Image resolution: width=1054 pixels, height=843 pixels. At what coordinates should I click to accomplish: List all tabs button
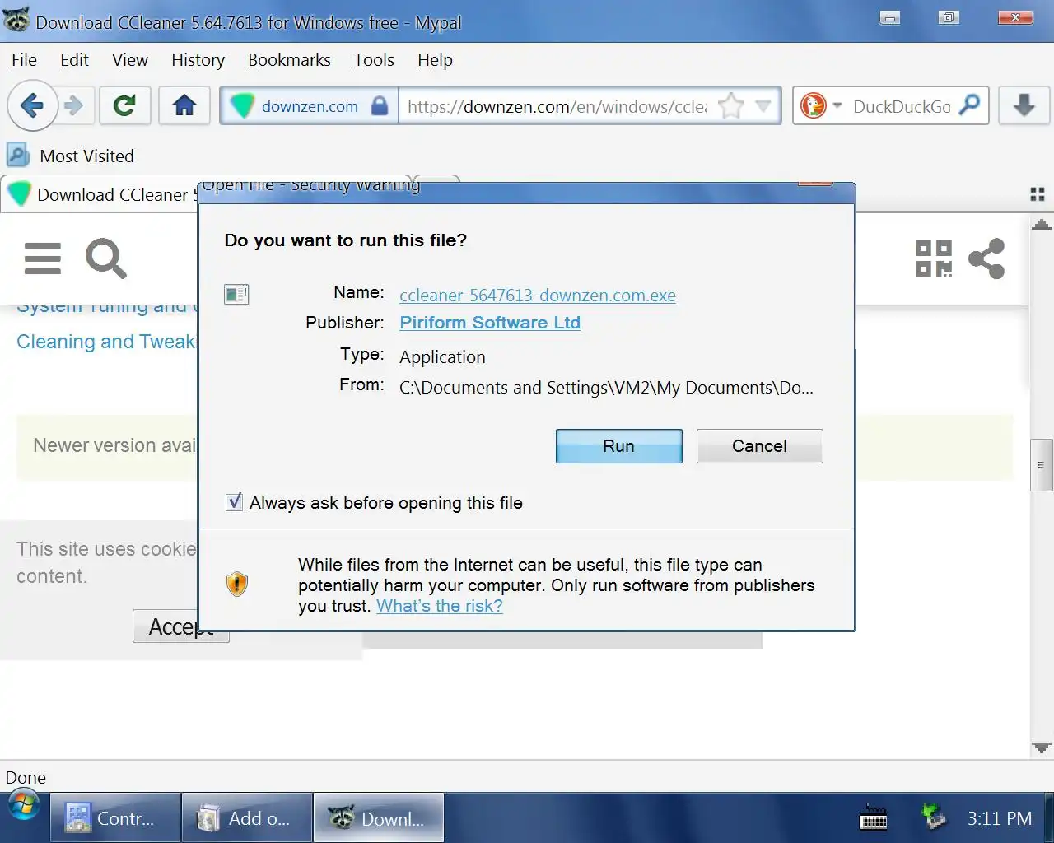point(1038,194)
